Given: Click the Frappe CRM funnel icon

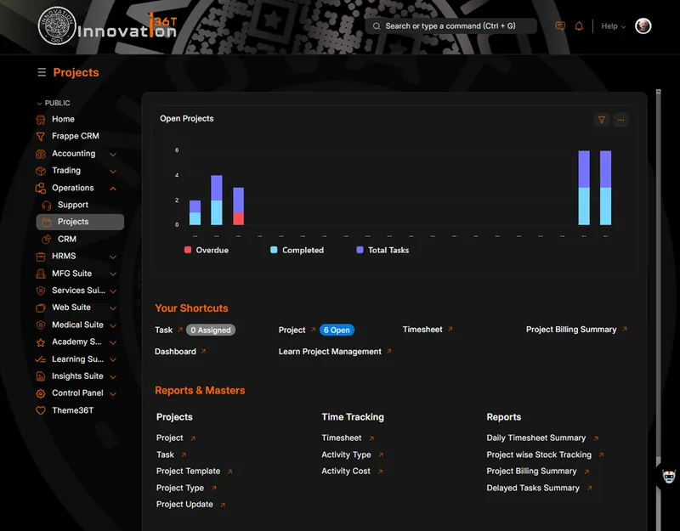Looking at the screenshot, I should coord(41,137).
